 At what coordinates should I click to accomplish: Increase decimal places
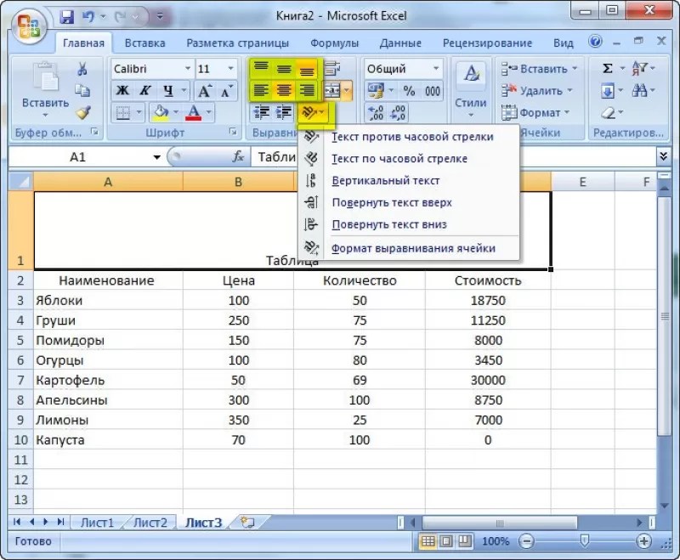tap(376, 113)
